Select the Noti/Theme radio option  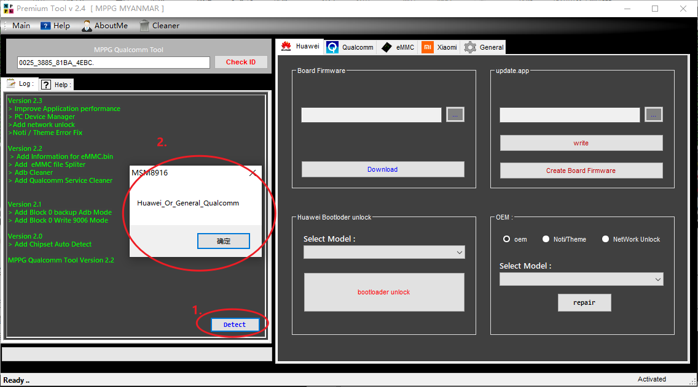[x=546, y=239]
